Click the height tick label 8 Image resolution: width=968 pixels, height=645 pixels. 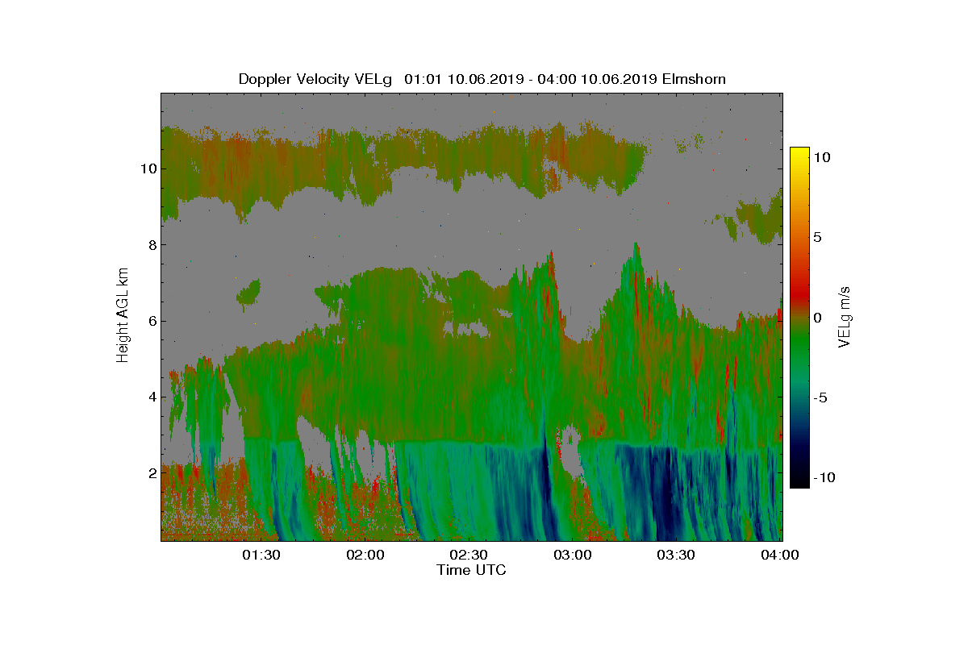(x=151, y=245)
